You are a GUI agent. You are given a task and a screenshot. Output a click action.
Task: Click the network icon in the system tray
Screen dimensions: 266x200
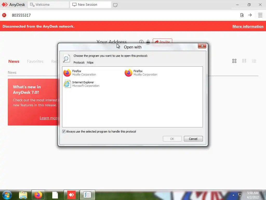(240, 195)
